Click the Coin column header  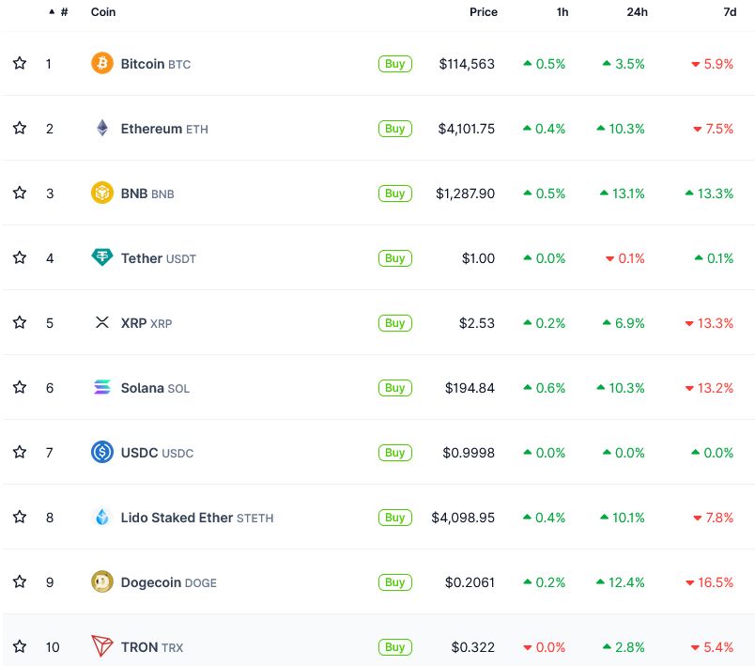coord(103,12)
